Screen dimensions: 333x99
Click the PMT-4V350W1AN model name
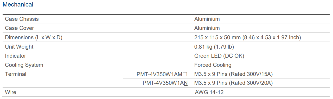click(165, 83)
